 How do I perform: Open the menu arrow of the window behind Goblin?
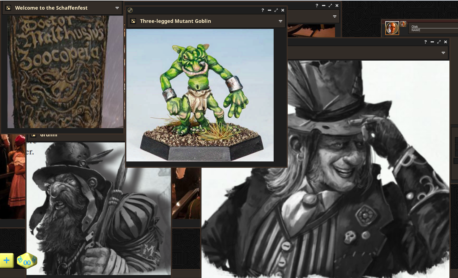(334, 17)
